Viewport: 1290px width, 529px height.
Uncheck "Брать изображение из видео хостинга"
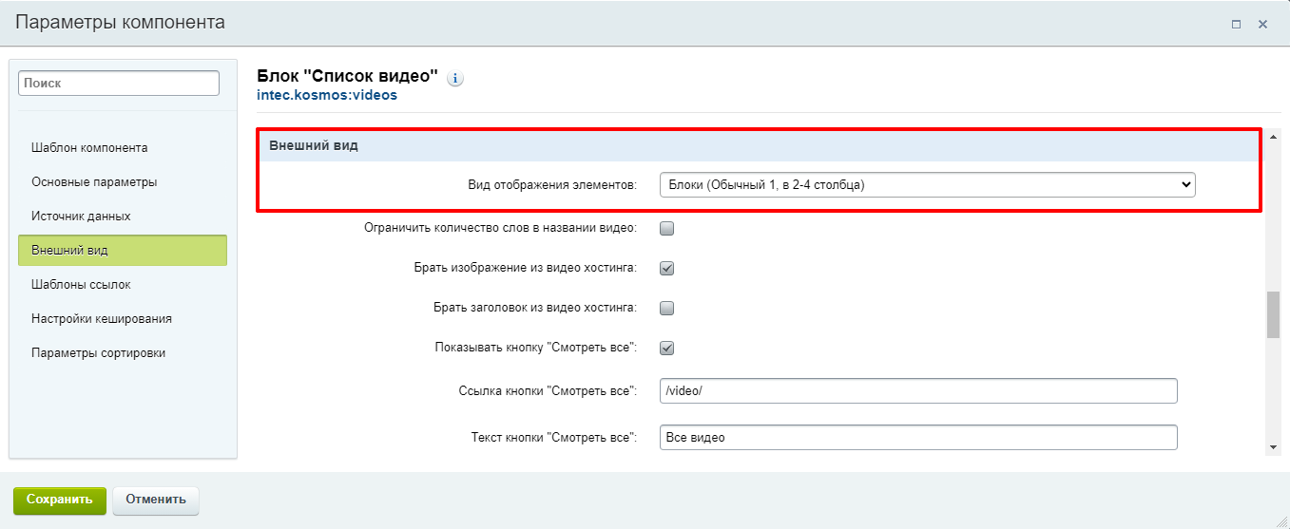click(x=666, y=268)
